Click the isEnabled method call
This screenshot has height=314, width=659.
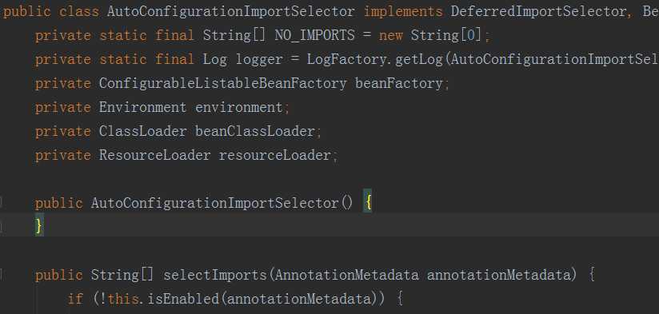click(x=183, y=300)
